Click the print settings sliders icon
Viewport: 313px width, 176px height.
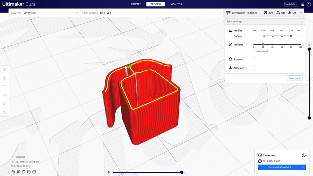(x=228, y=13)
